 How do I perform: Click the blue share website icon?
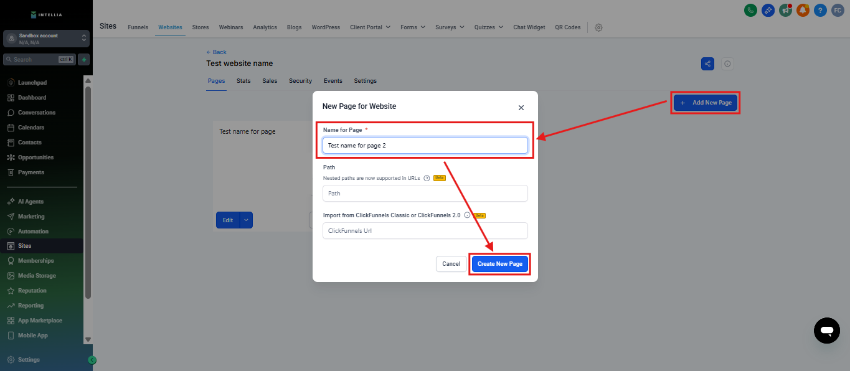point(707,64)
